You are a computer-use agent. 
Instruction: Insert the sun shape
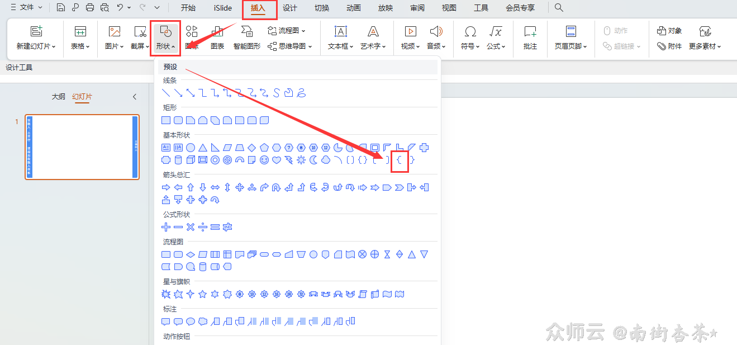click(x=301, y=160)
